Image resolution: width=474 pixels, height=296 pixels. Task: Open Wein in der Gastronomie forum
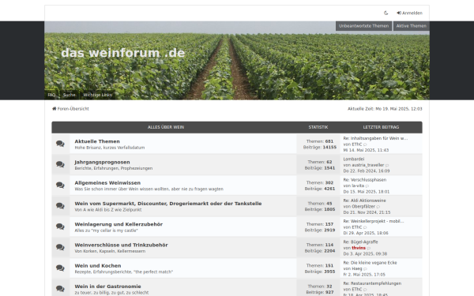click(107, 287)
